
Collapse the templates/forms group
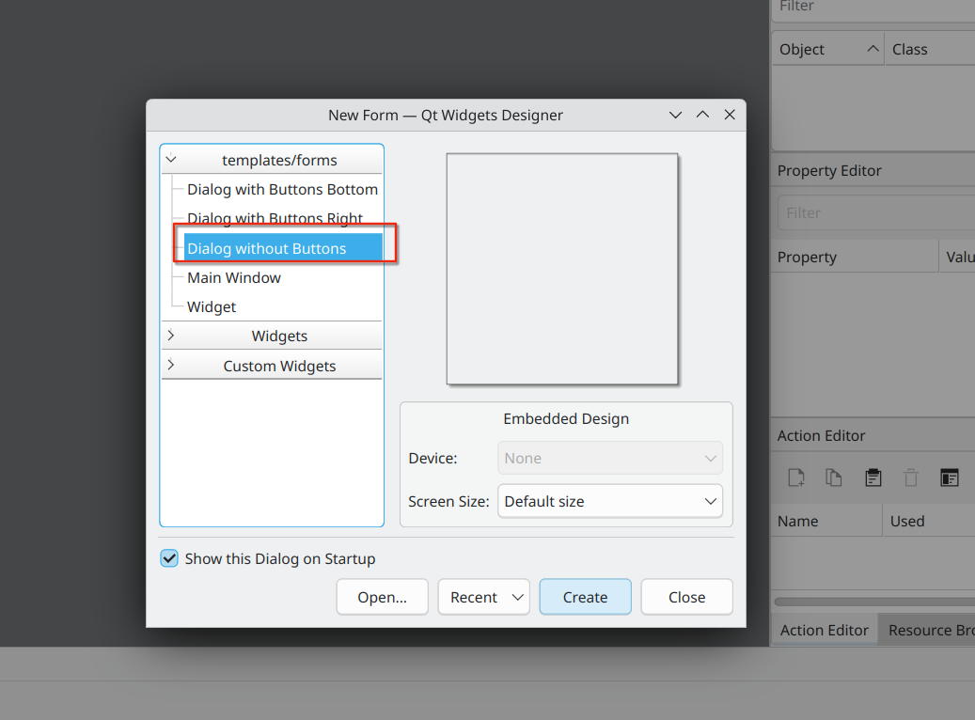[171, 160]
